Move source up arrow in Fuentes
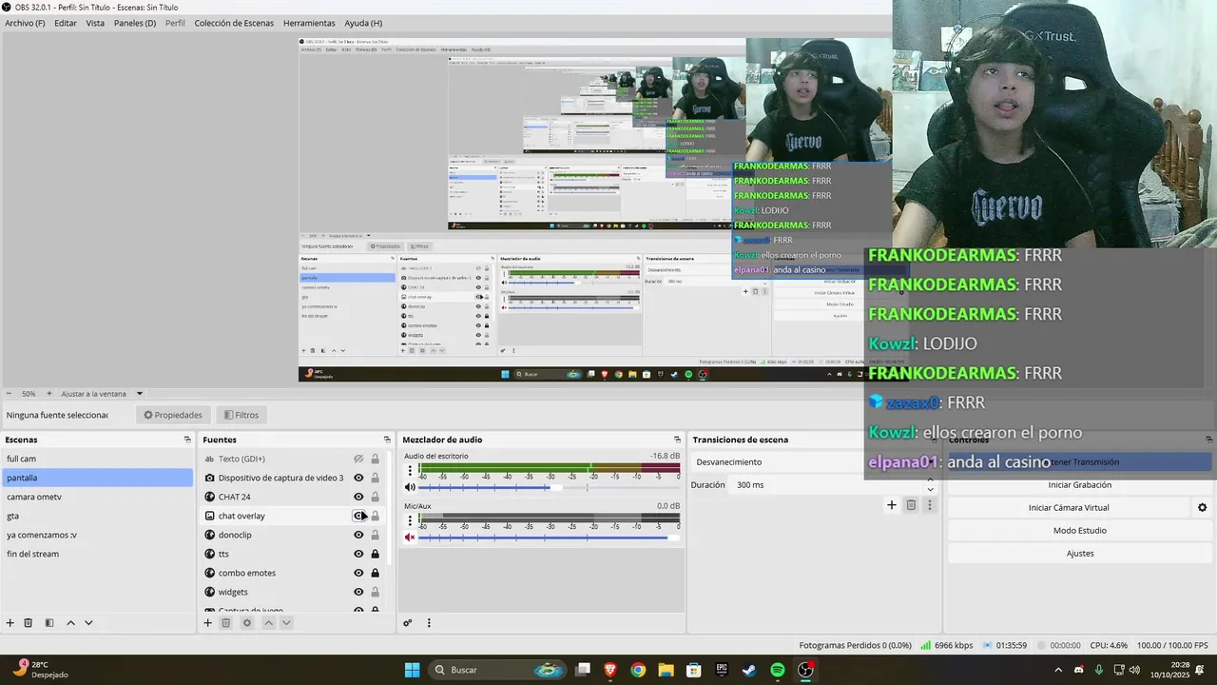Screen dimensions: 1217x685 point(268,623)
